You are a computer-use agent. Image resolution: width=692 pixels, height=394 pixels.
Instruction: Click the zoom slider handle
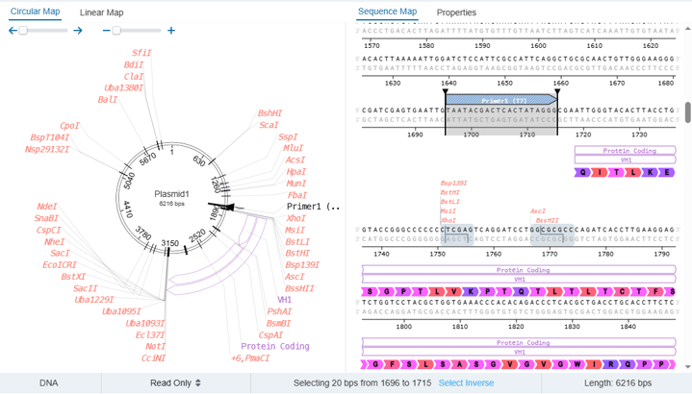tap(116, 31)
